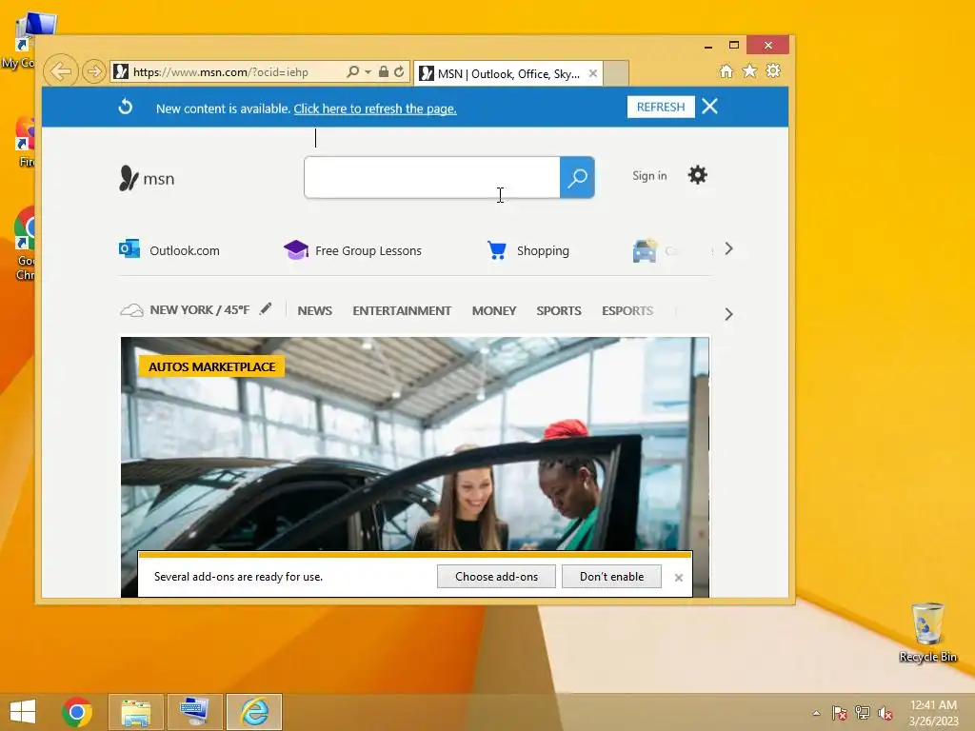This screenshot has height=731, width=975.
Task: Dismiss the new content banner
Action: pyautogui.click(x=709, y=107)
